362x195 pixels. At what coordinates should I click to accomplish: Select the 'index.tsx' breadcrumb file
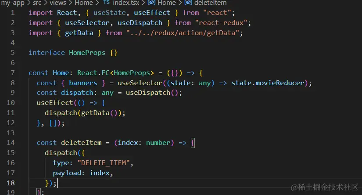pos(126,3)
